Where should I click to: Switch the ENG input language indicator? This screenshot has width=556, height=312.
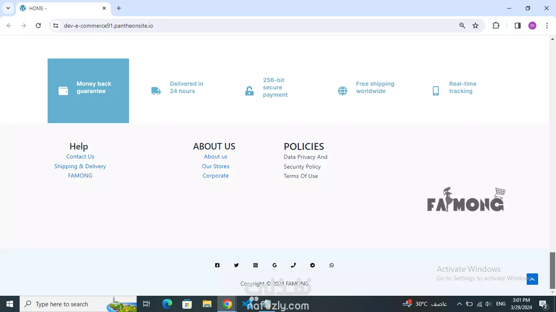click(501, 304)
